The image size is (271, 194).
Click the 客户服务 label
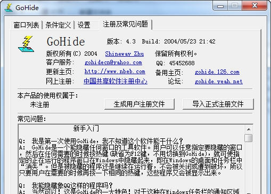pyautogui.click(x=60, y=62)
